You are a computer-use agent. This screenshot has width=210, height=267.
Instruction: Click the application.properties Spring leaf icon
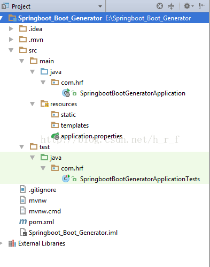pos(55,136)
